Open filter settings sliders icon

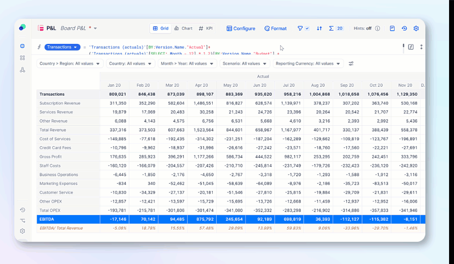[x=351, y=63]
